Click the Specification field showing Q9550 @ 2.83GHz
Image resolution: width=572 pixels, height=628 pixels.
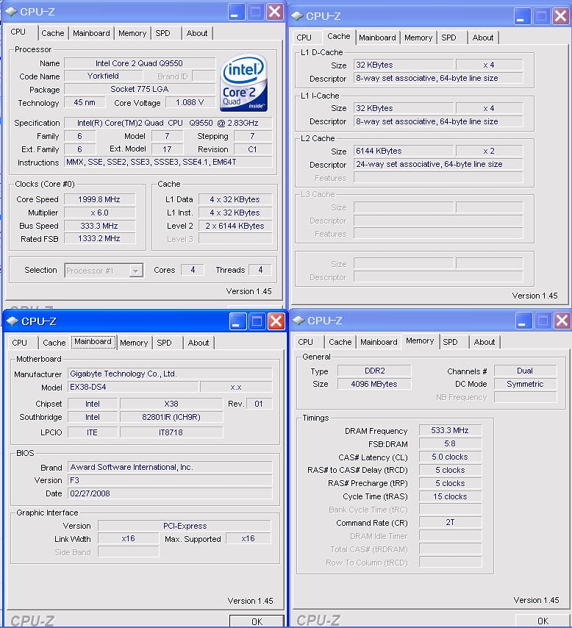(168, 123)
